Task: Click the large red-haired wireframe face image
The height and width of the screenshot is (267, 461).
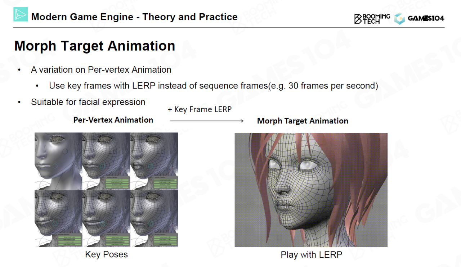Action: tap(311, 190)
